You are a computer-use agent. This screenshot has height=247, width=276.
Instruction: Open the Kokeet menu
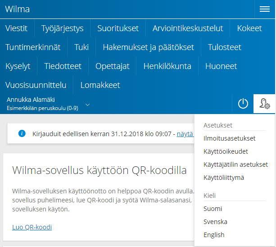[249, 28]
